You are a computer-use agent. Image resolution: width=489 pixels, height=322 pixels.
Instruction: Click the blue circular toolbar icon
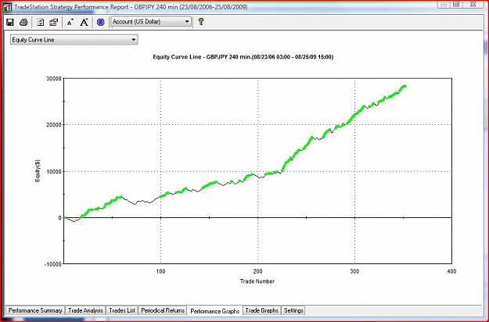[x=100, y=22]
